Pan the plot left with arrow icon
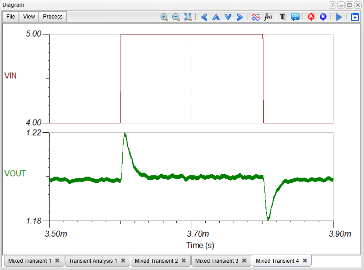Screen dimensions: 364x270 point(204,17)
